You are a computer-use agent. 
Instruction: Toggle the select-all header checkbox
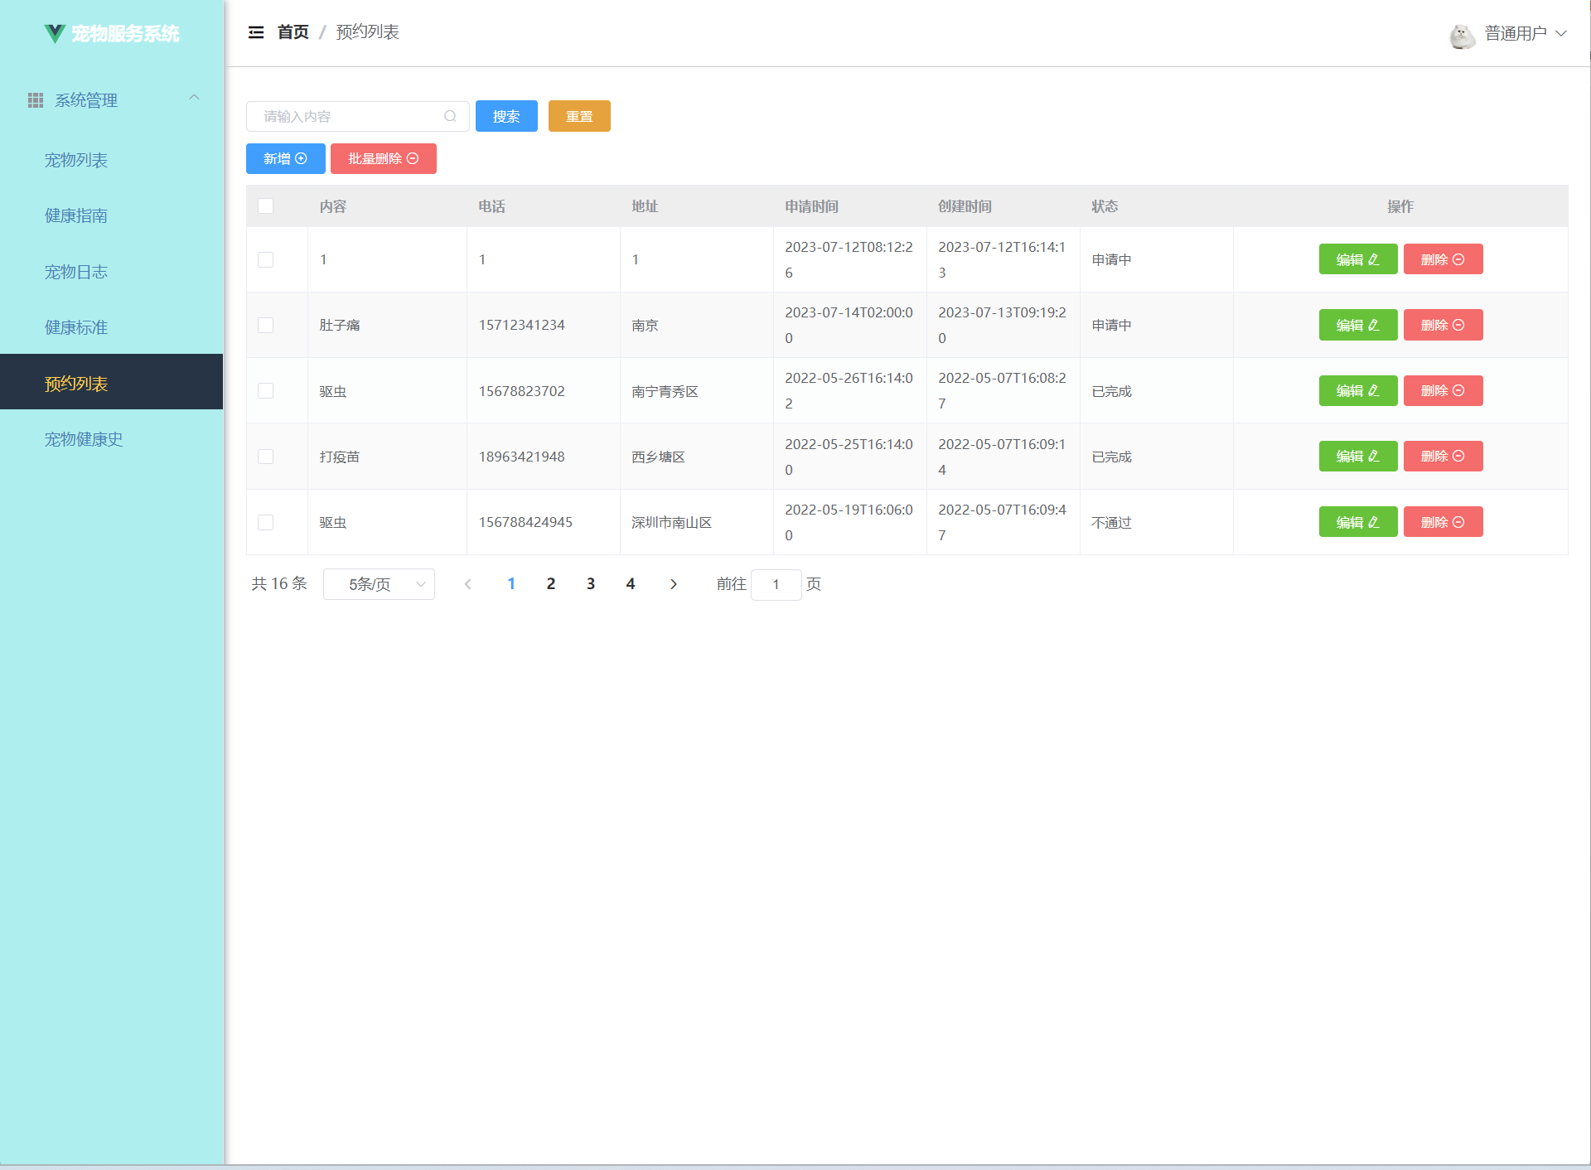(x=265, y=205)
